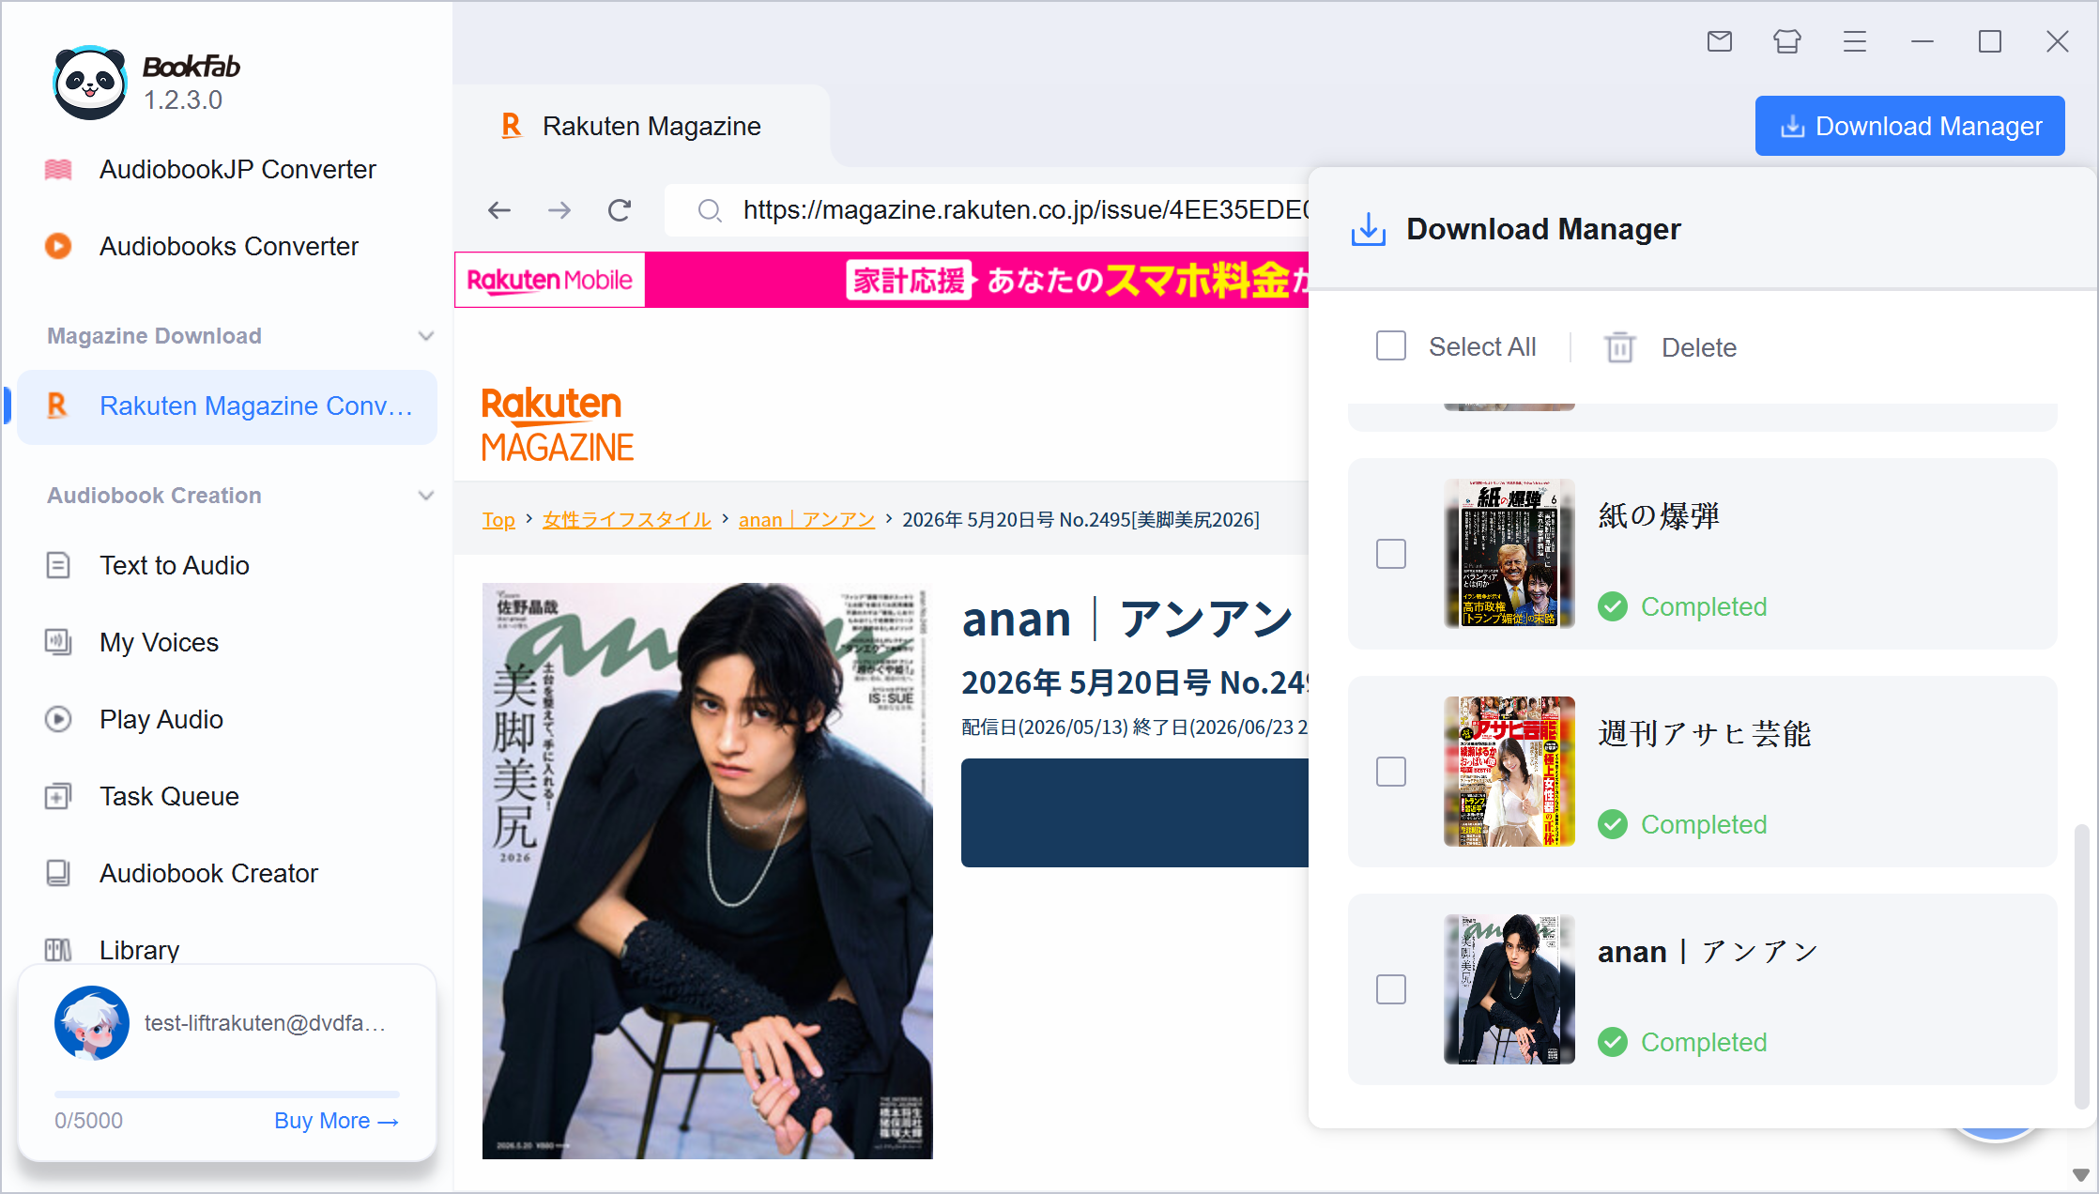Screen dimensions: 2099x1194
Task: Click the 紙の爆弾 title text
Action: click(1659, 516)
